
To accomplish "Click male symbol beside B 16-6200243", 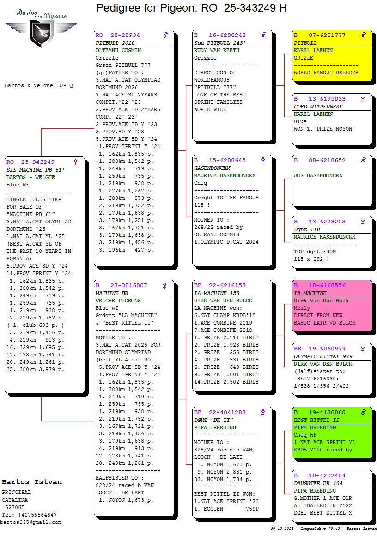I will coord(264,35).
